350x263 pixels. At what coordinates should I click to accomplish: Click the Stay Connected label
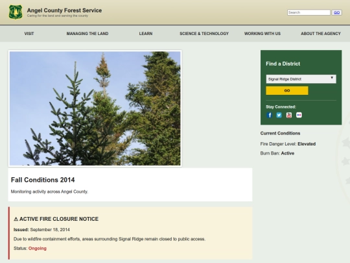[281, 107]
